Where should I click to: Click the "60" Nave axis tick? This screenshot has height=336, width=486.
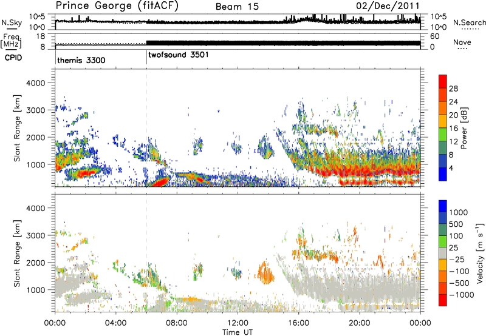(434, 36)
